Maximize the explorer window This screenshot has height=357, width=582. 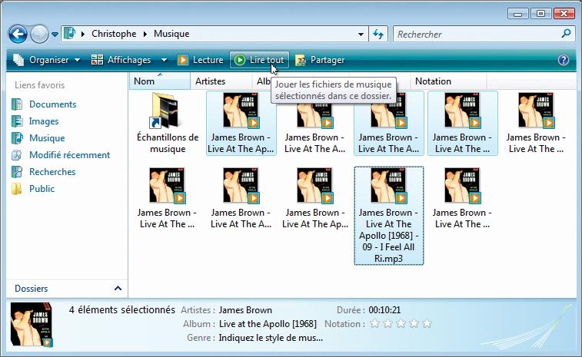pos(540,14)
